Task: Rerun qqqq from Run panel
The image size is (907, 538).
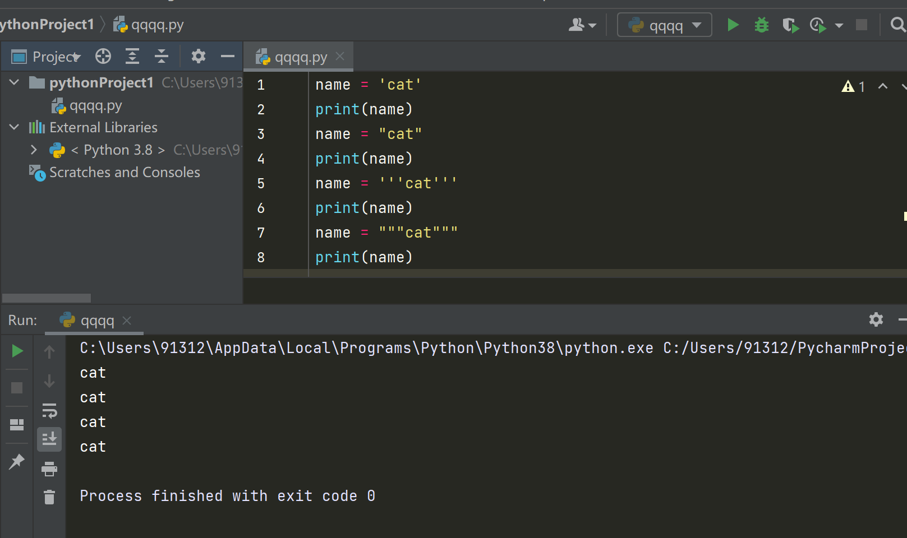Action: point(17,351)
